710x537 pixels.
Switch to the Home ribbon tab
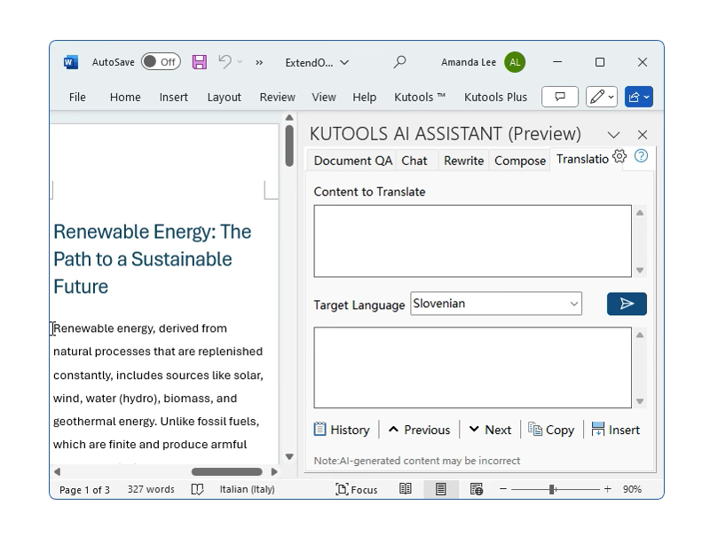click(x=125, y=97)
